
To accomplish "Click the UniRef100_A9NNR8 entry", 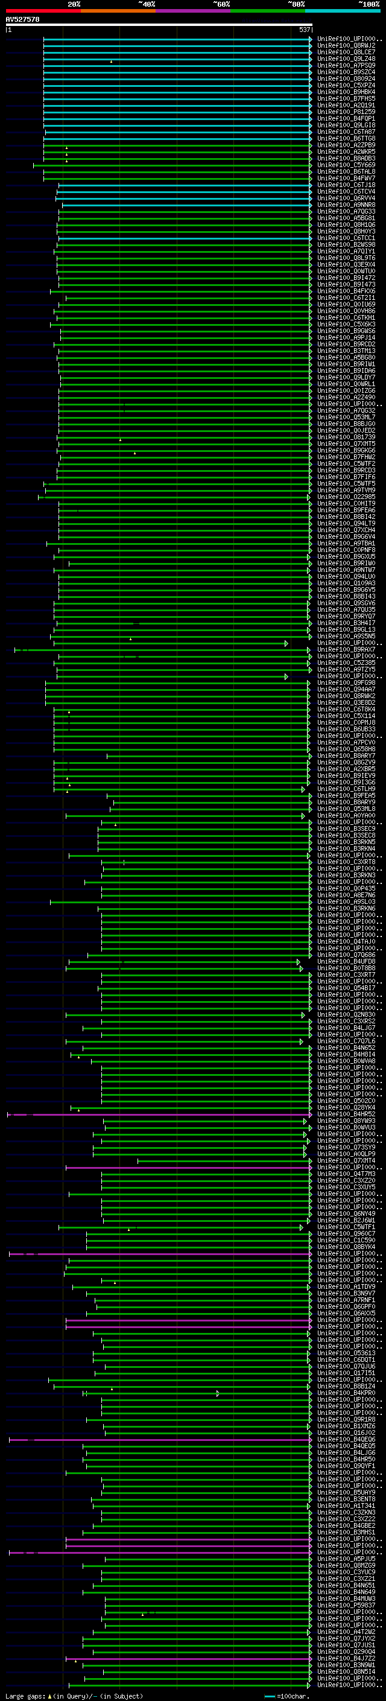I will [346, 205].
